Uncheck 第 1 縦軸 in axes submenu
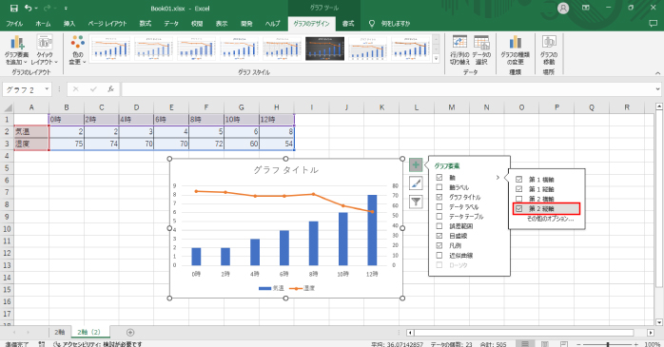Screen dimensions: 664x347 (518, 189)
